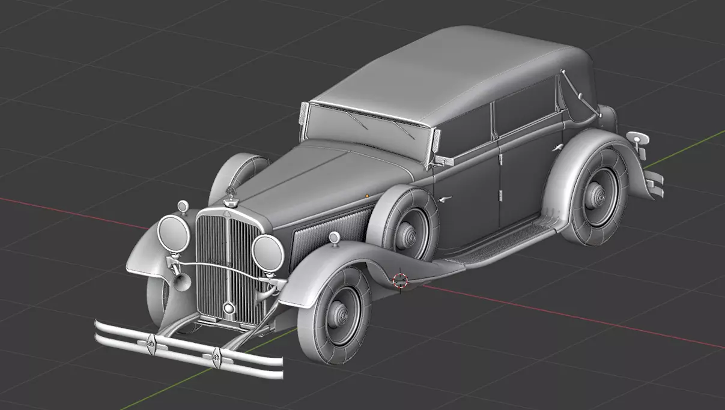This screenshot has height=410, width=725.
Task: Select the rear tail light assembly
Action: 637,143
